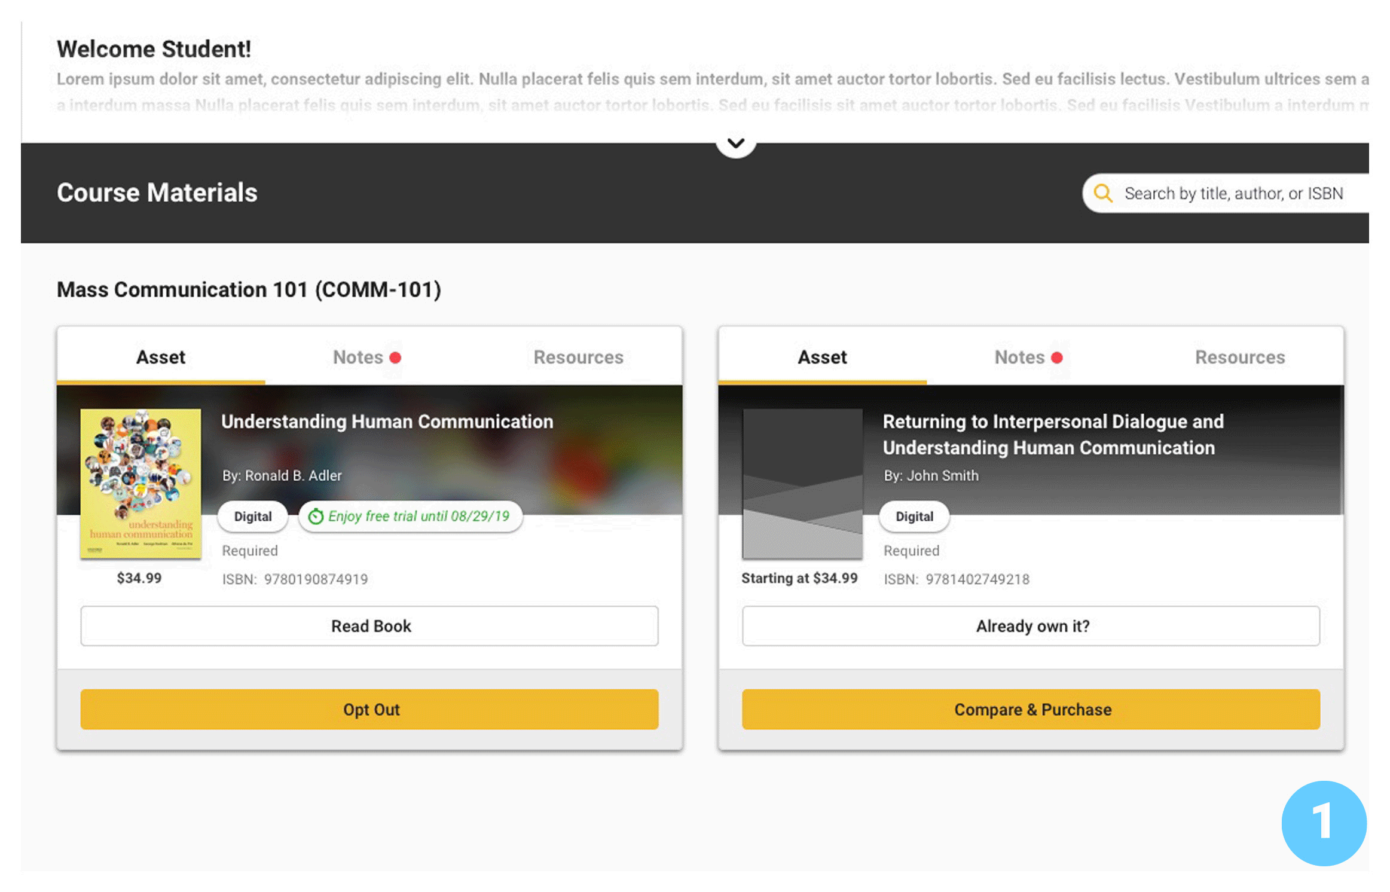Click the gray placeholder cover of the John Smith book
The width and height of the screenshot is (1390, 892).
click(x=802, y=484)
